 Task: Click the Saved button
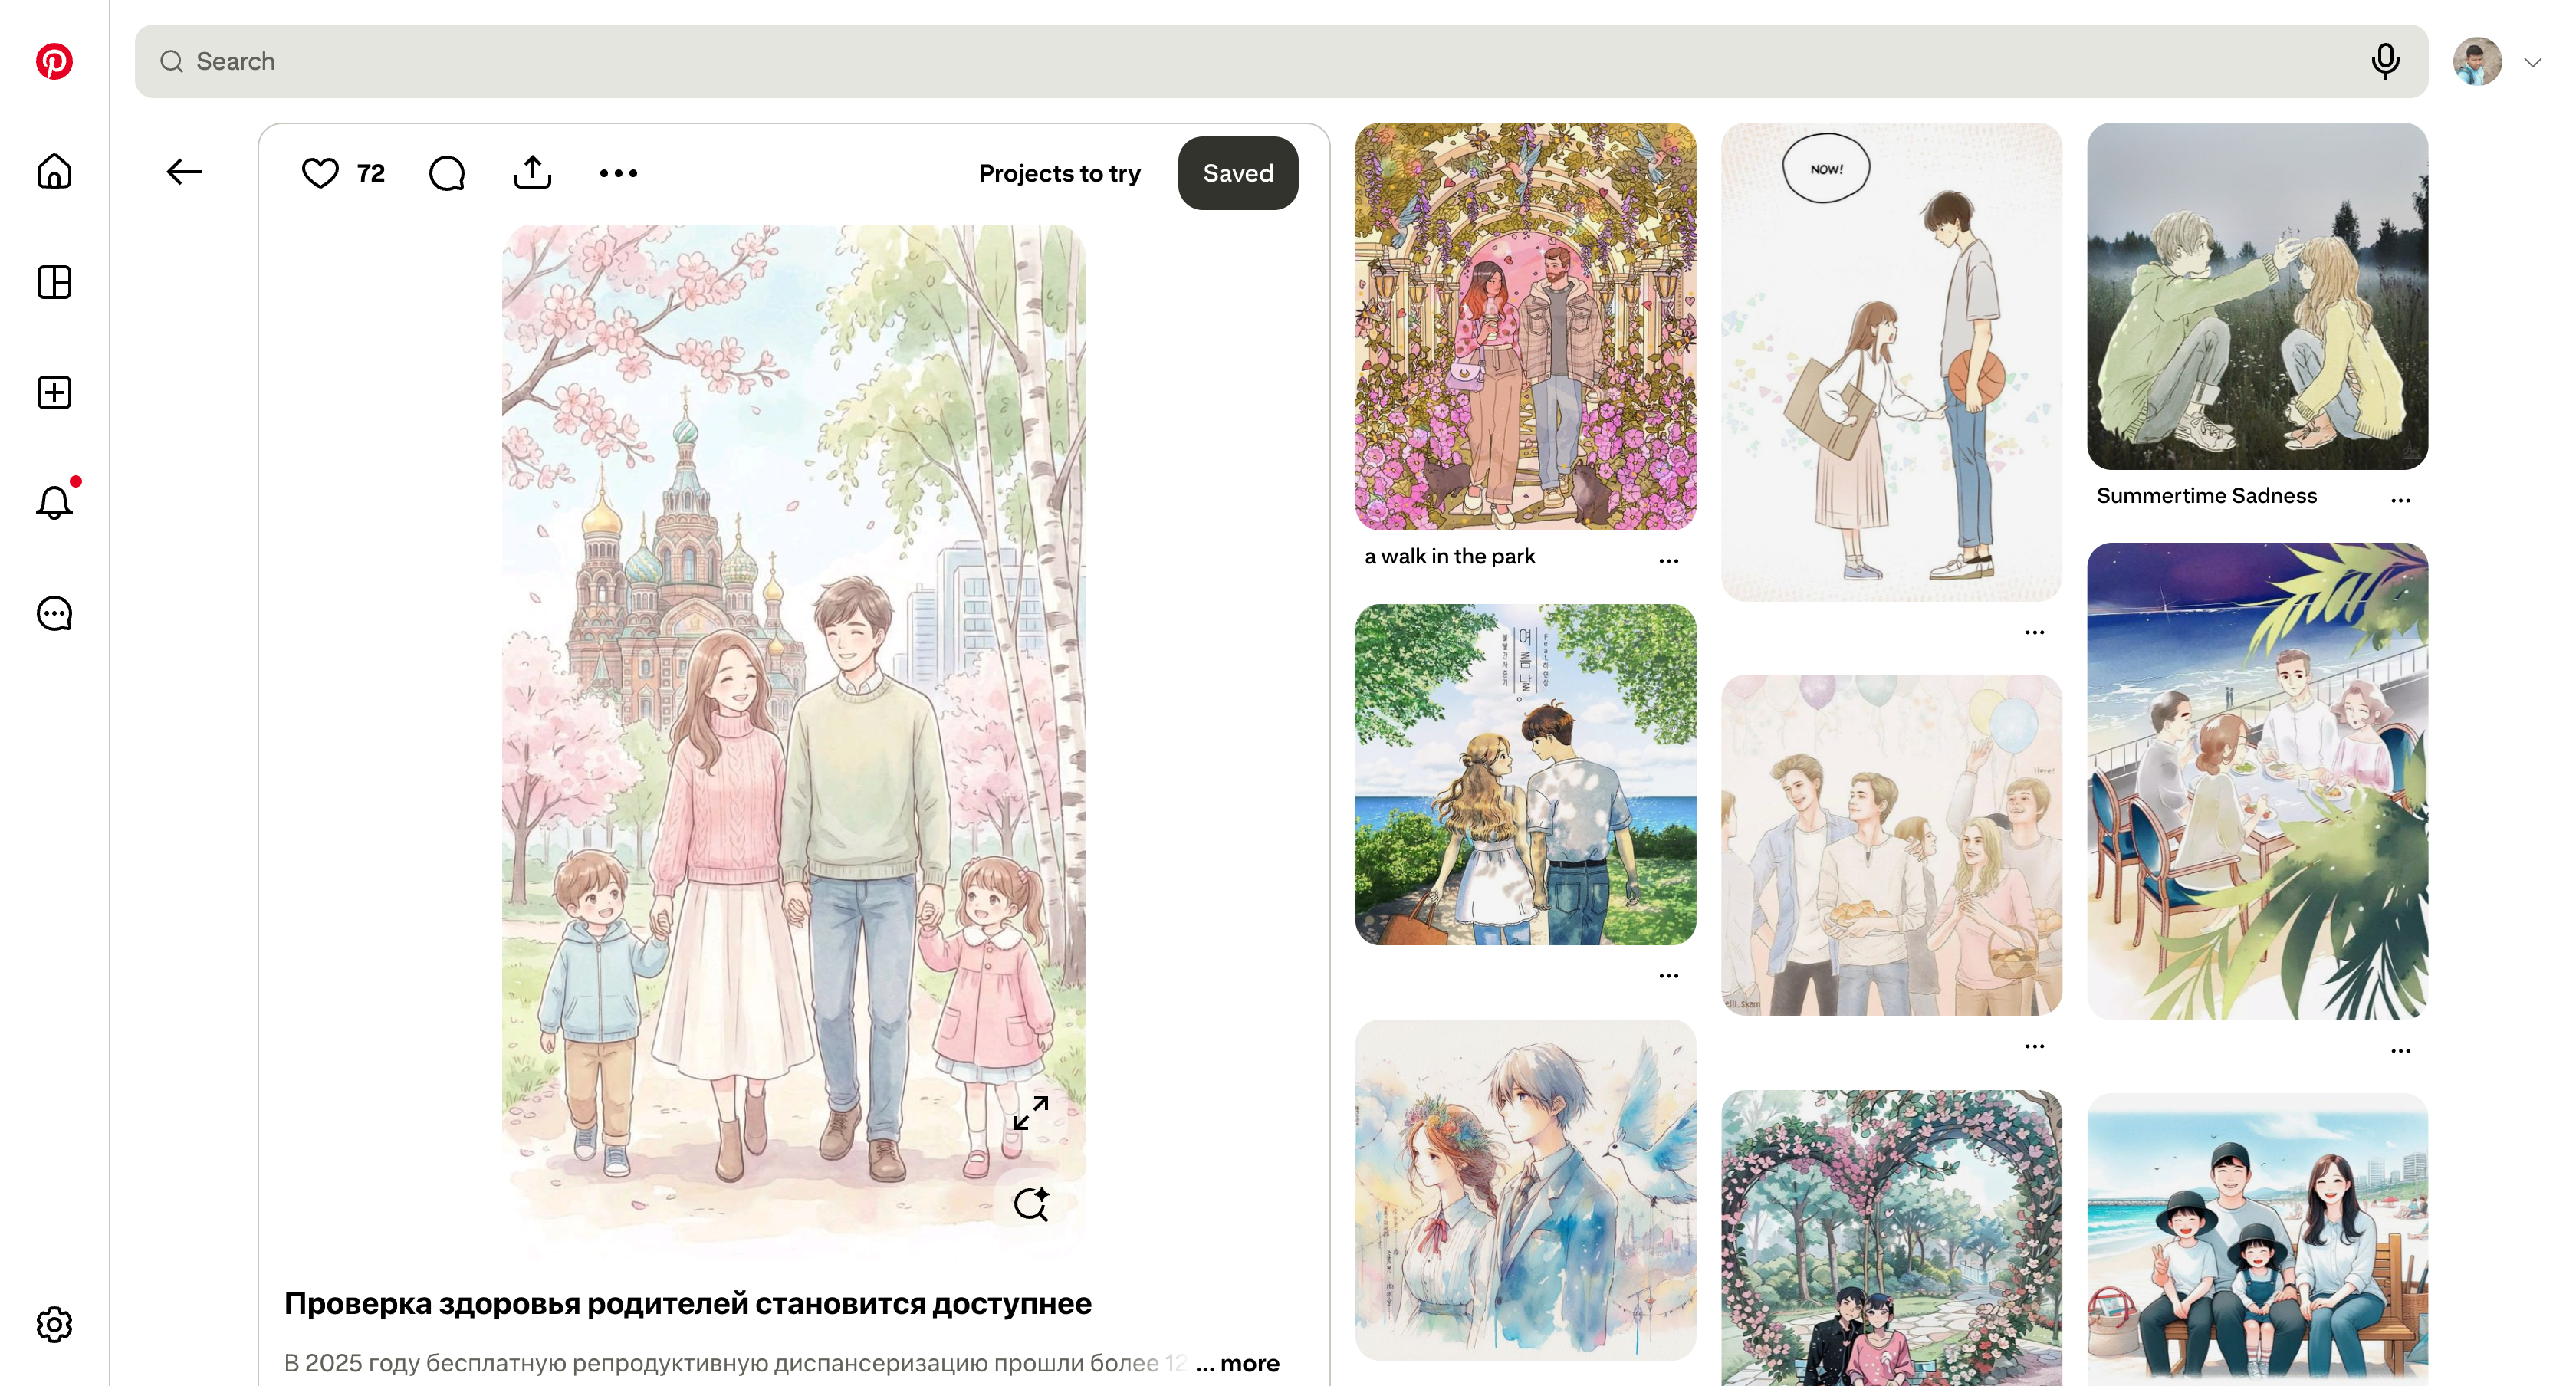(1238, 173)
